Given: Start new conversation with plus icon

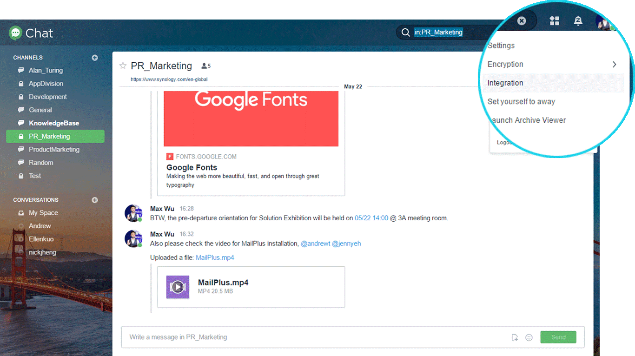Looking at the screenshot, I should 95,200.
